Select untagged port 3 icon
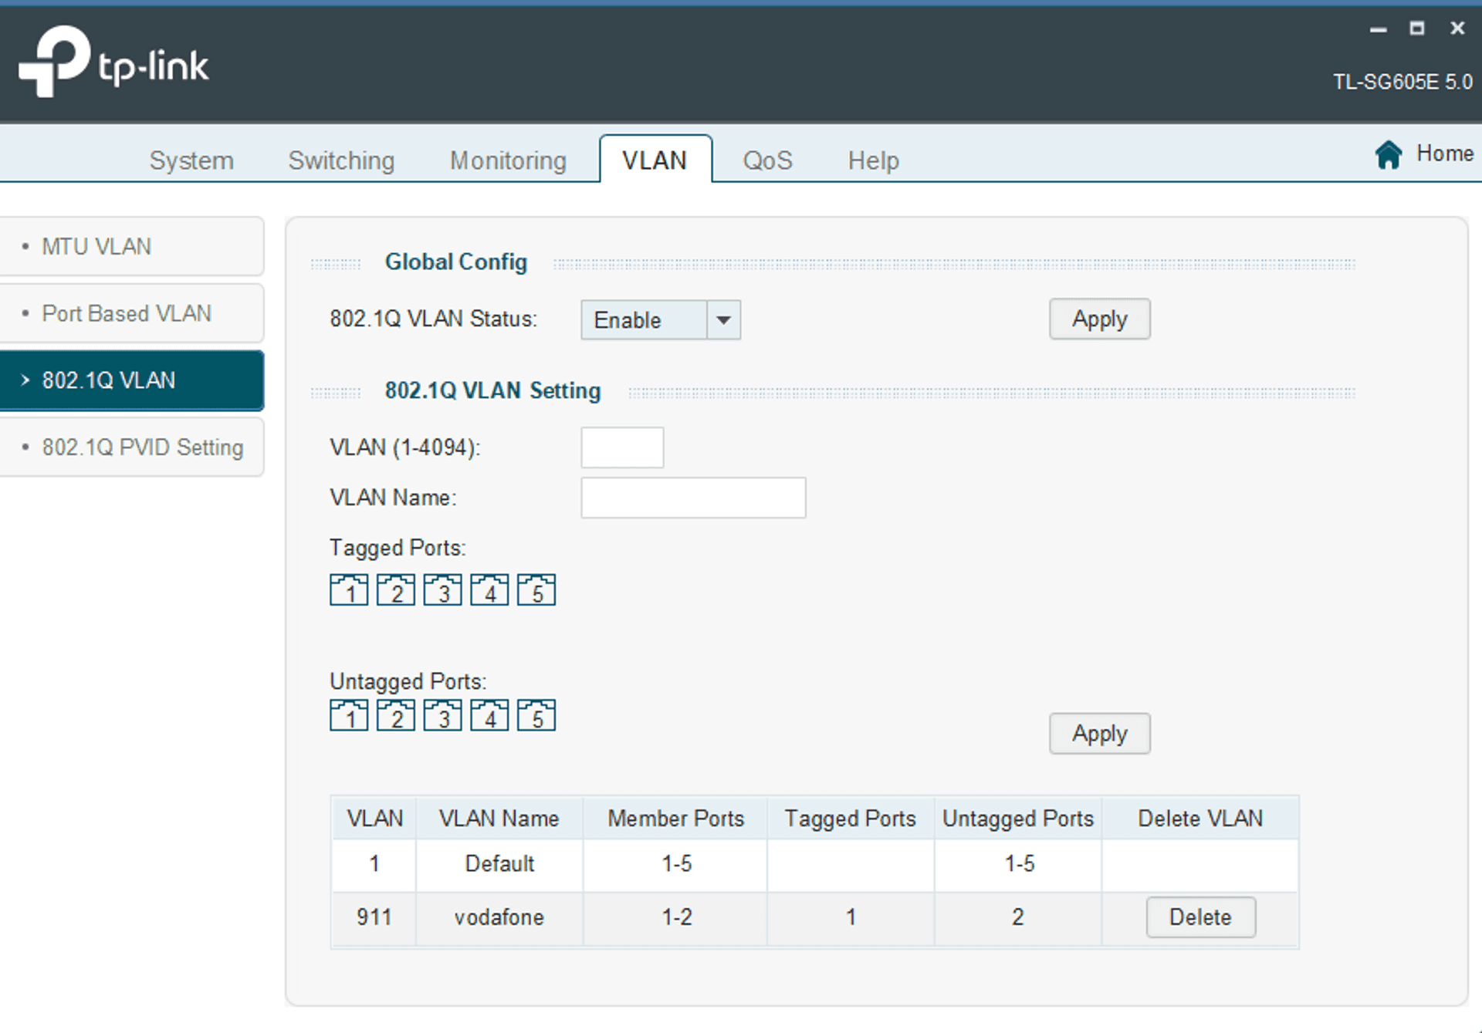Screen dimensions: 1482x1033 pyautogui.click(x=443, y=715)
